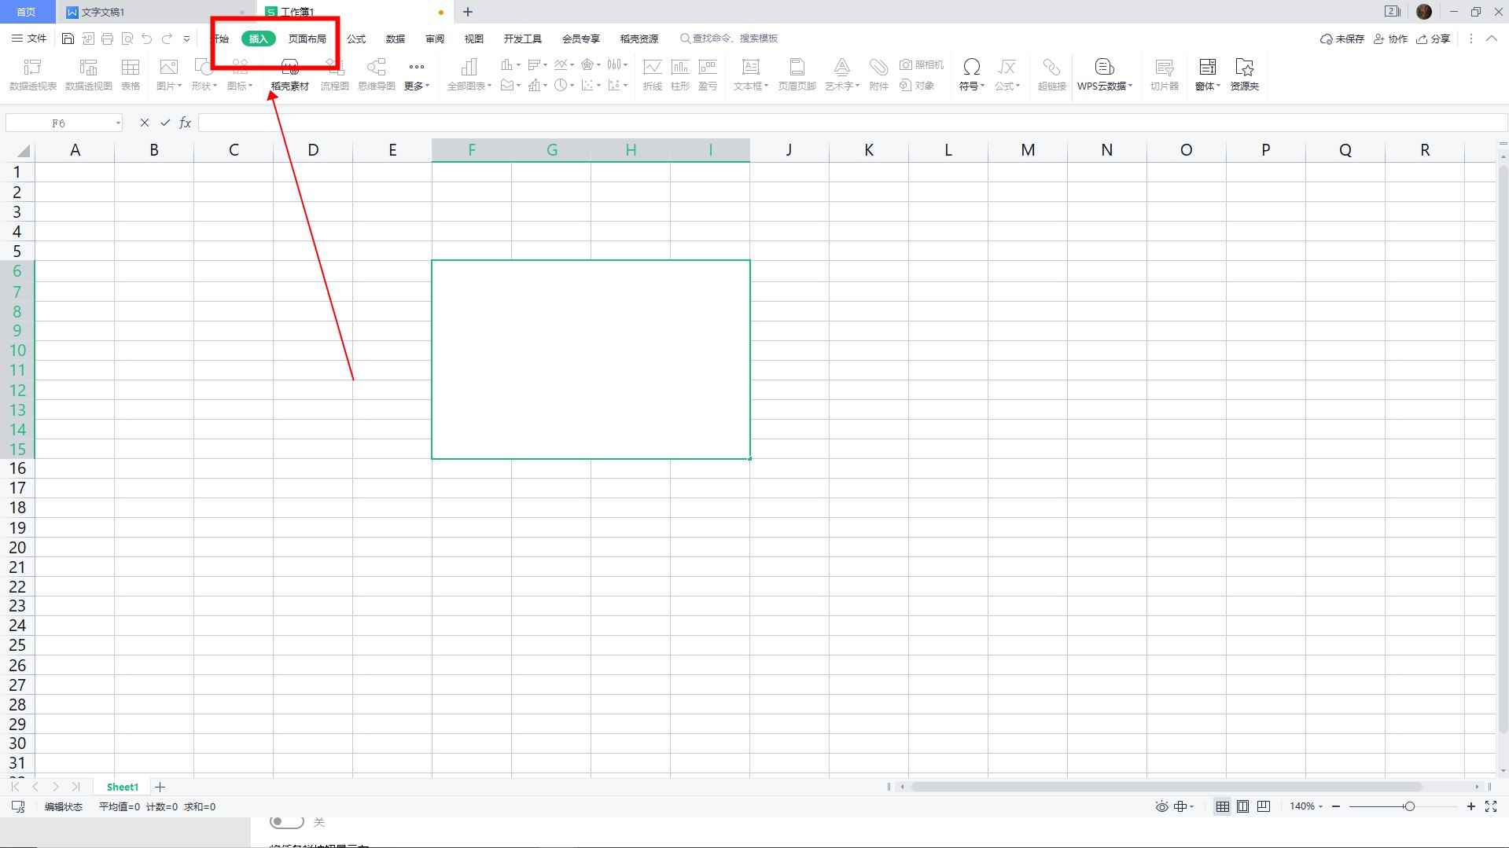Click the 全部图表 all charts icon

coord(469,75)
